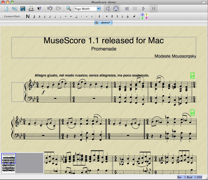Viewport: 208px width, 180px height.
Task: Toggle MIDI input with the round connector icon
Action: tap(116, 9)
